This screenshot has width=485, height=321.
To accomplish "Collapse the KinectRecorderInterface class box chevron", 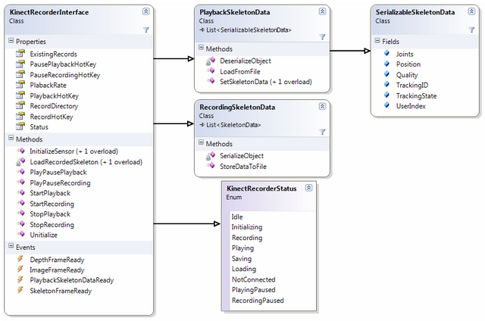I will [x=146, y=12].
